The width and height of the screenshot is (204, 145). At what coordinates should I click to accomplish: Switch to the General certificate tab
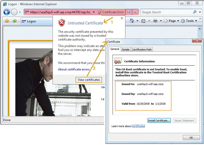click(115, 49)
